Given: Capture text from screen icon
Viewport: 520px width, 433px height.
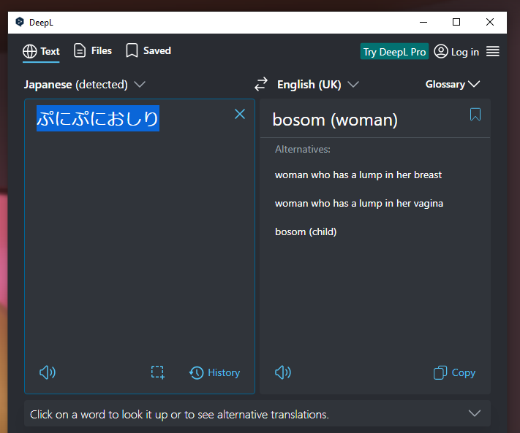Looking at the screenshot, I should 157,372.
